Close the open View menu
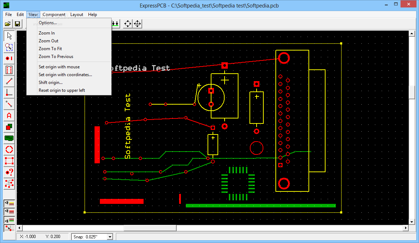Screen dimensions: 419x243 click(33, 15)
